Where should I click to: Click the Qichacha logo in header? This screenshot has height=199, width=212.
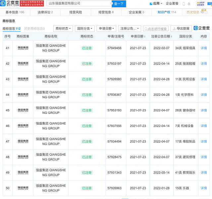coord(10,4)
